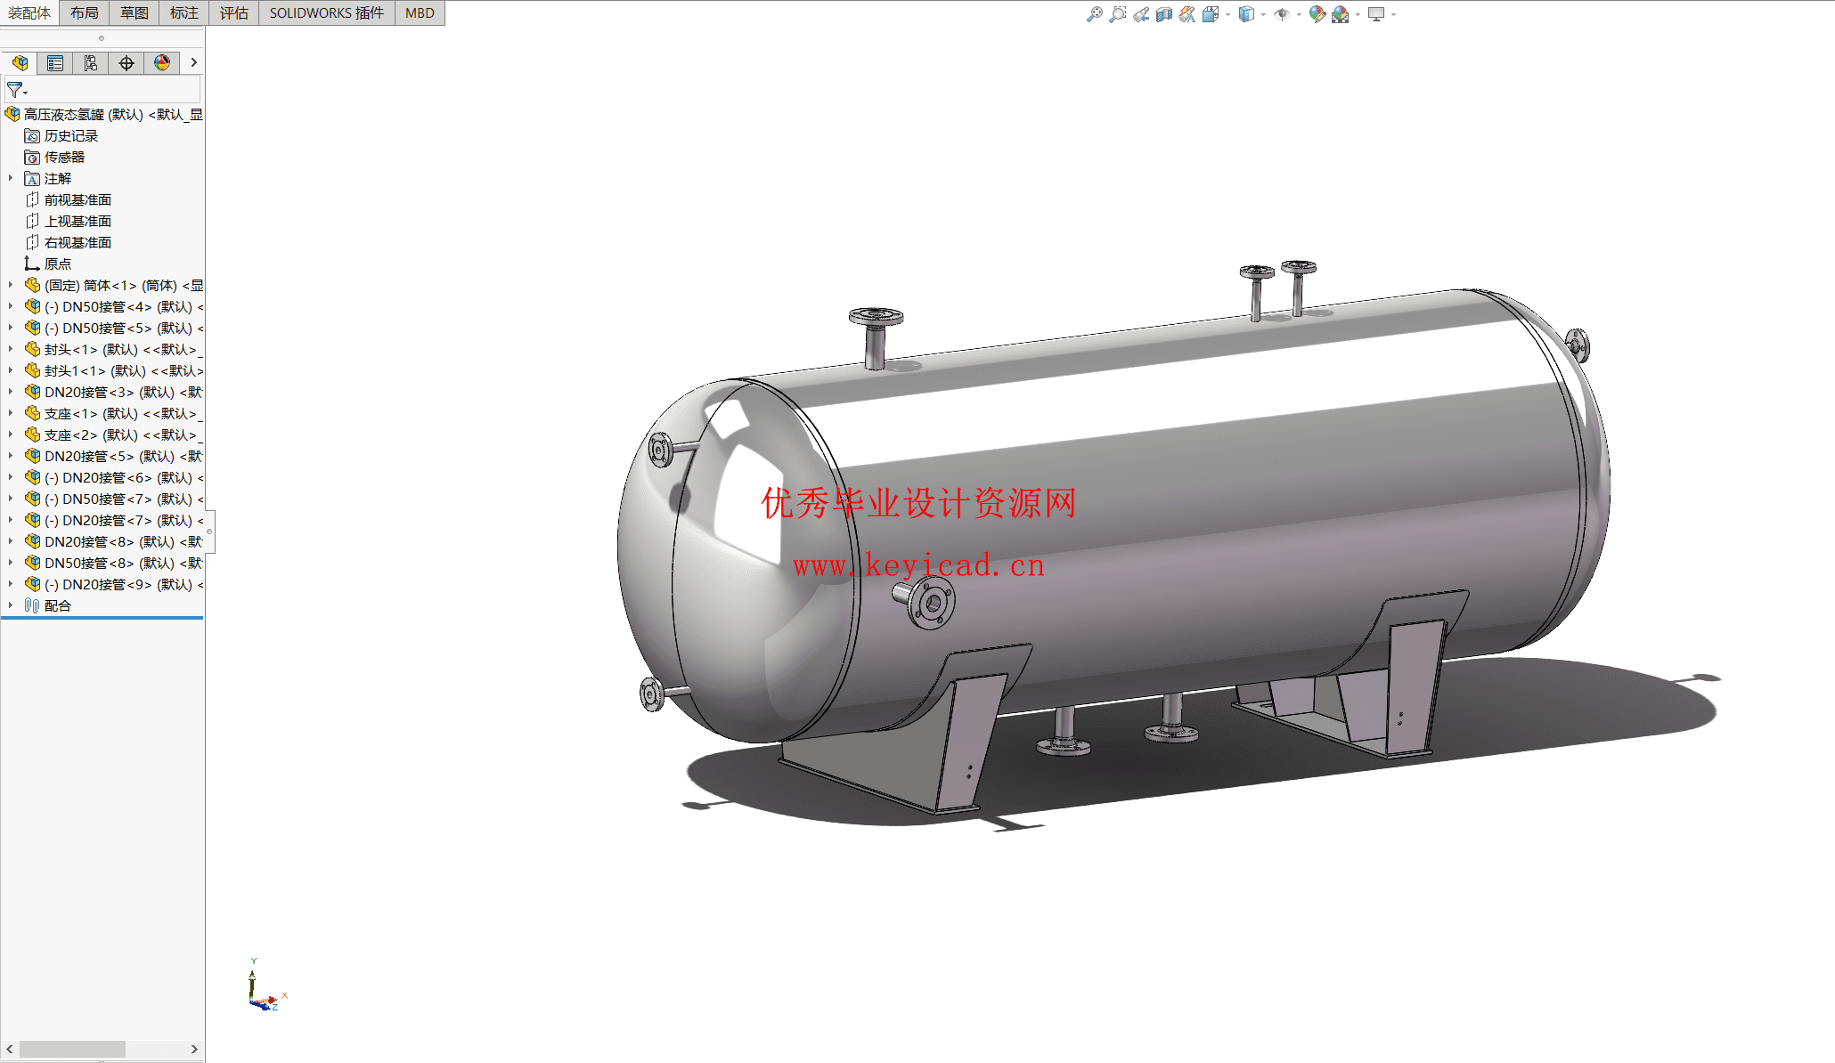Click the DN20接管<5> component icon
The width and height of the screenshot is (1835, 1063).
(x=32, y=456)
